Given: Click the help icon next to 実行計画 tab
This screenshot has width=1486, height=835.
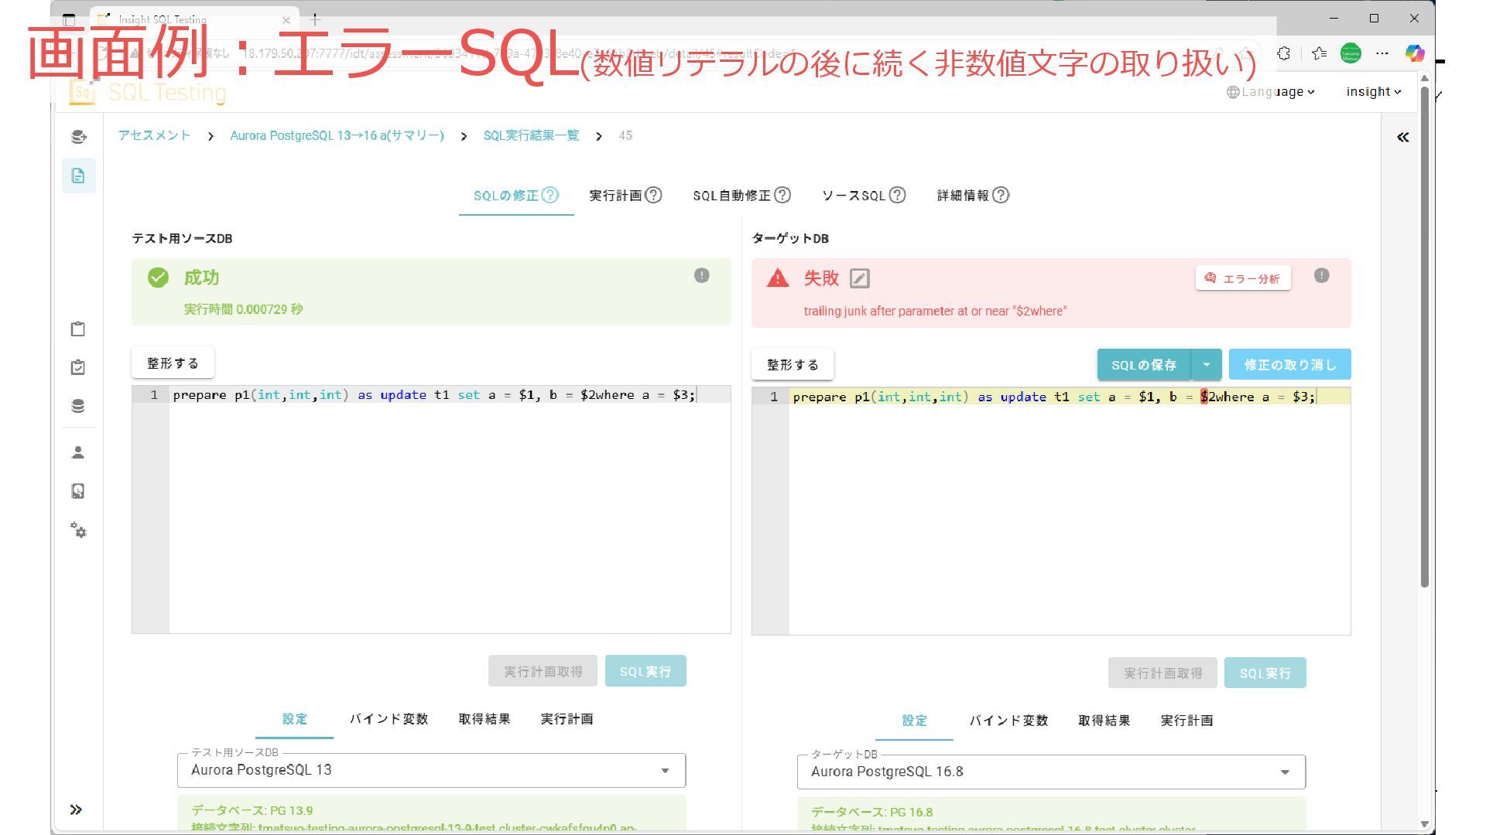Looking at the screenshot, I should [x=654, y=195].
